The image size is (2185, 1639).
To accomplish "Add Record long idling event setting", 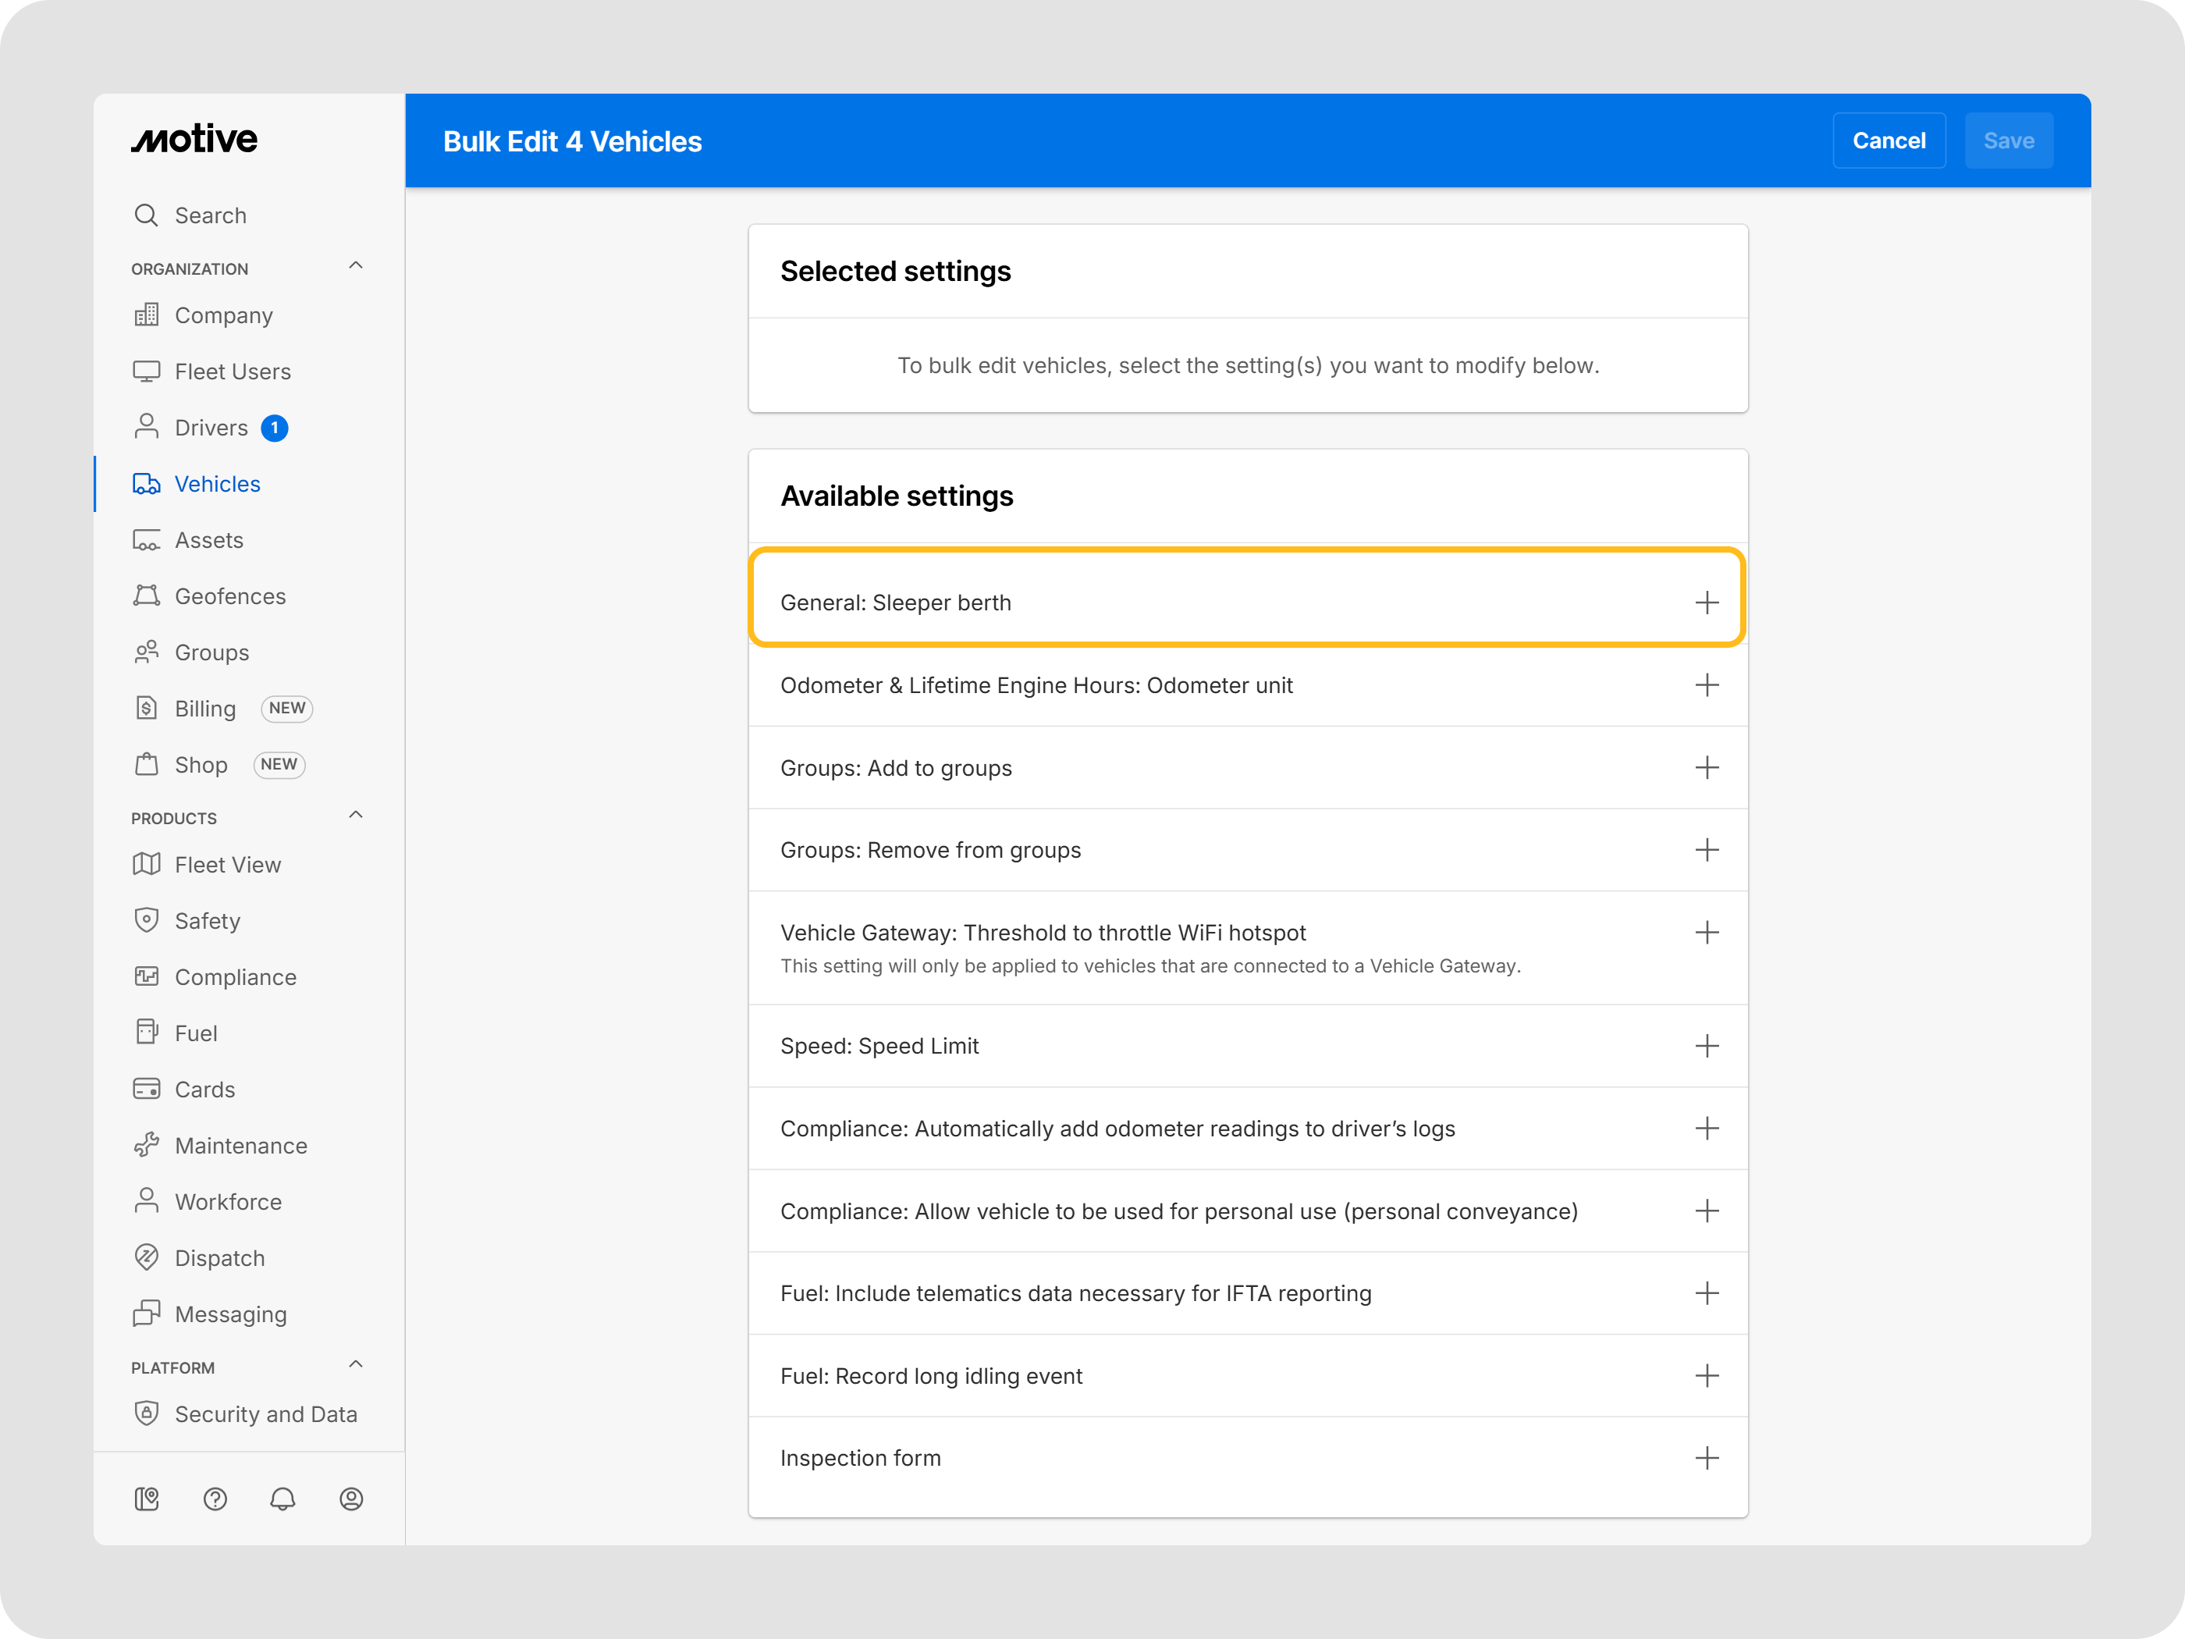I will click(1706, 1375).
